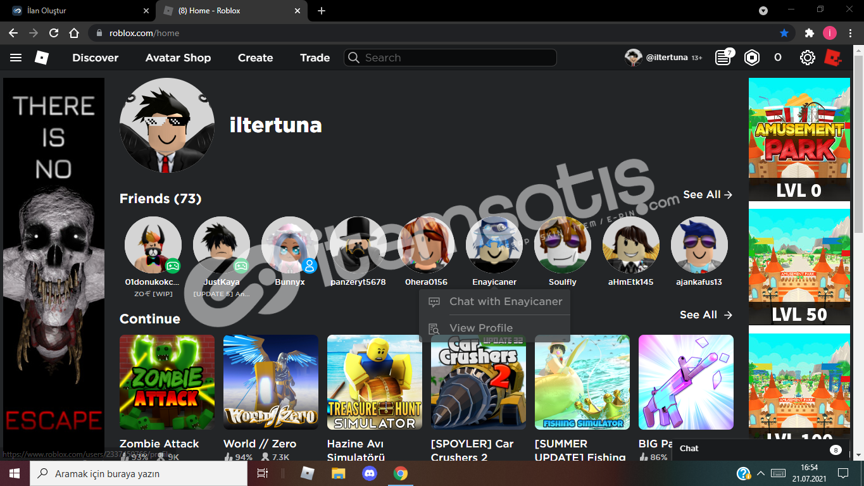
Task: Open the tab search dropdown arrow
Action: tap(763, 11)
